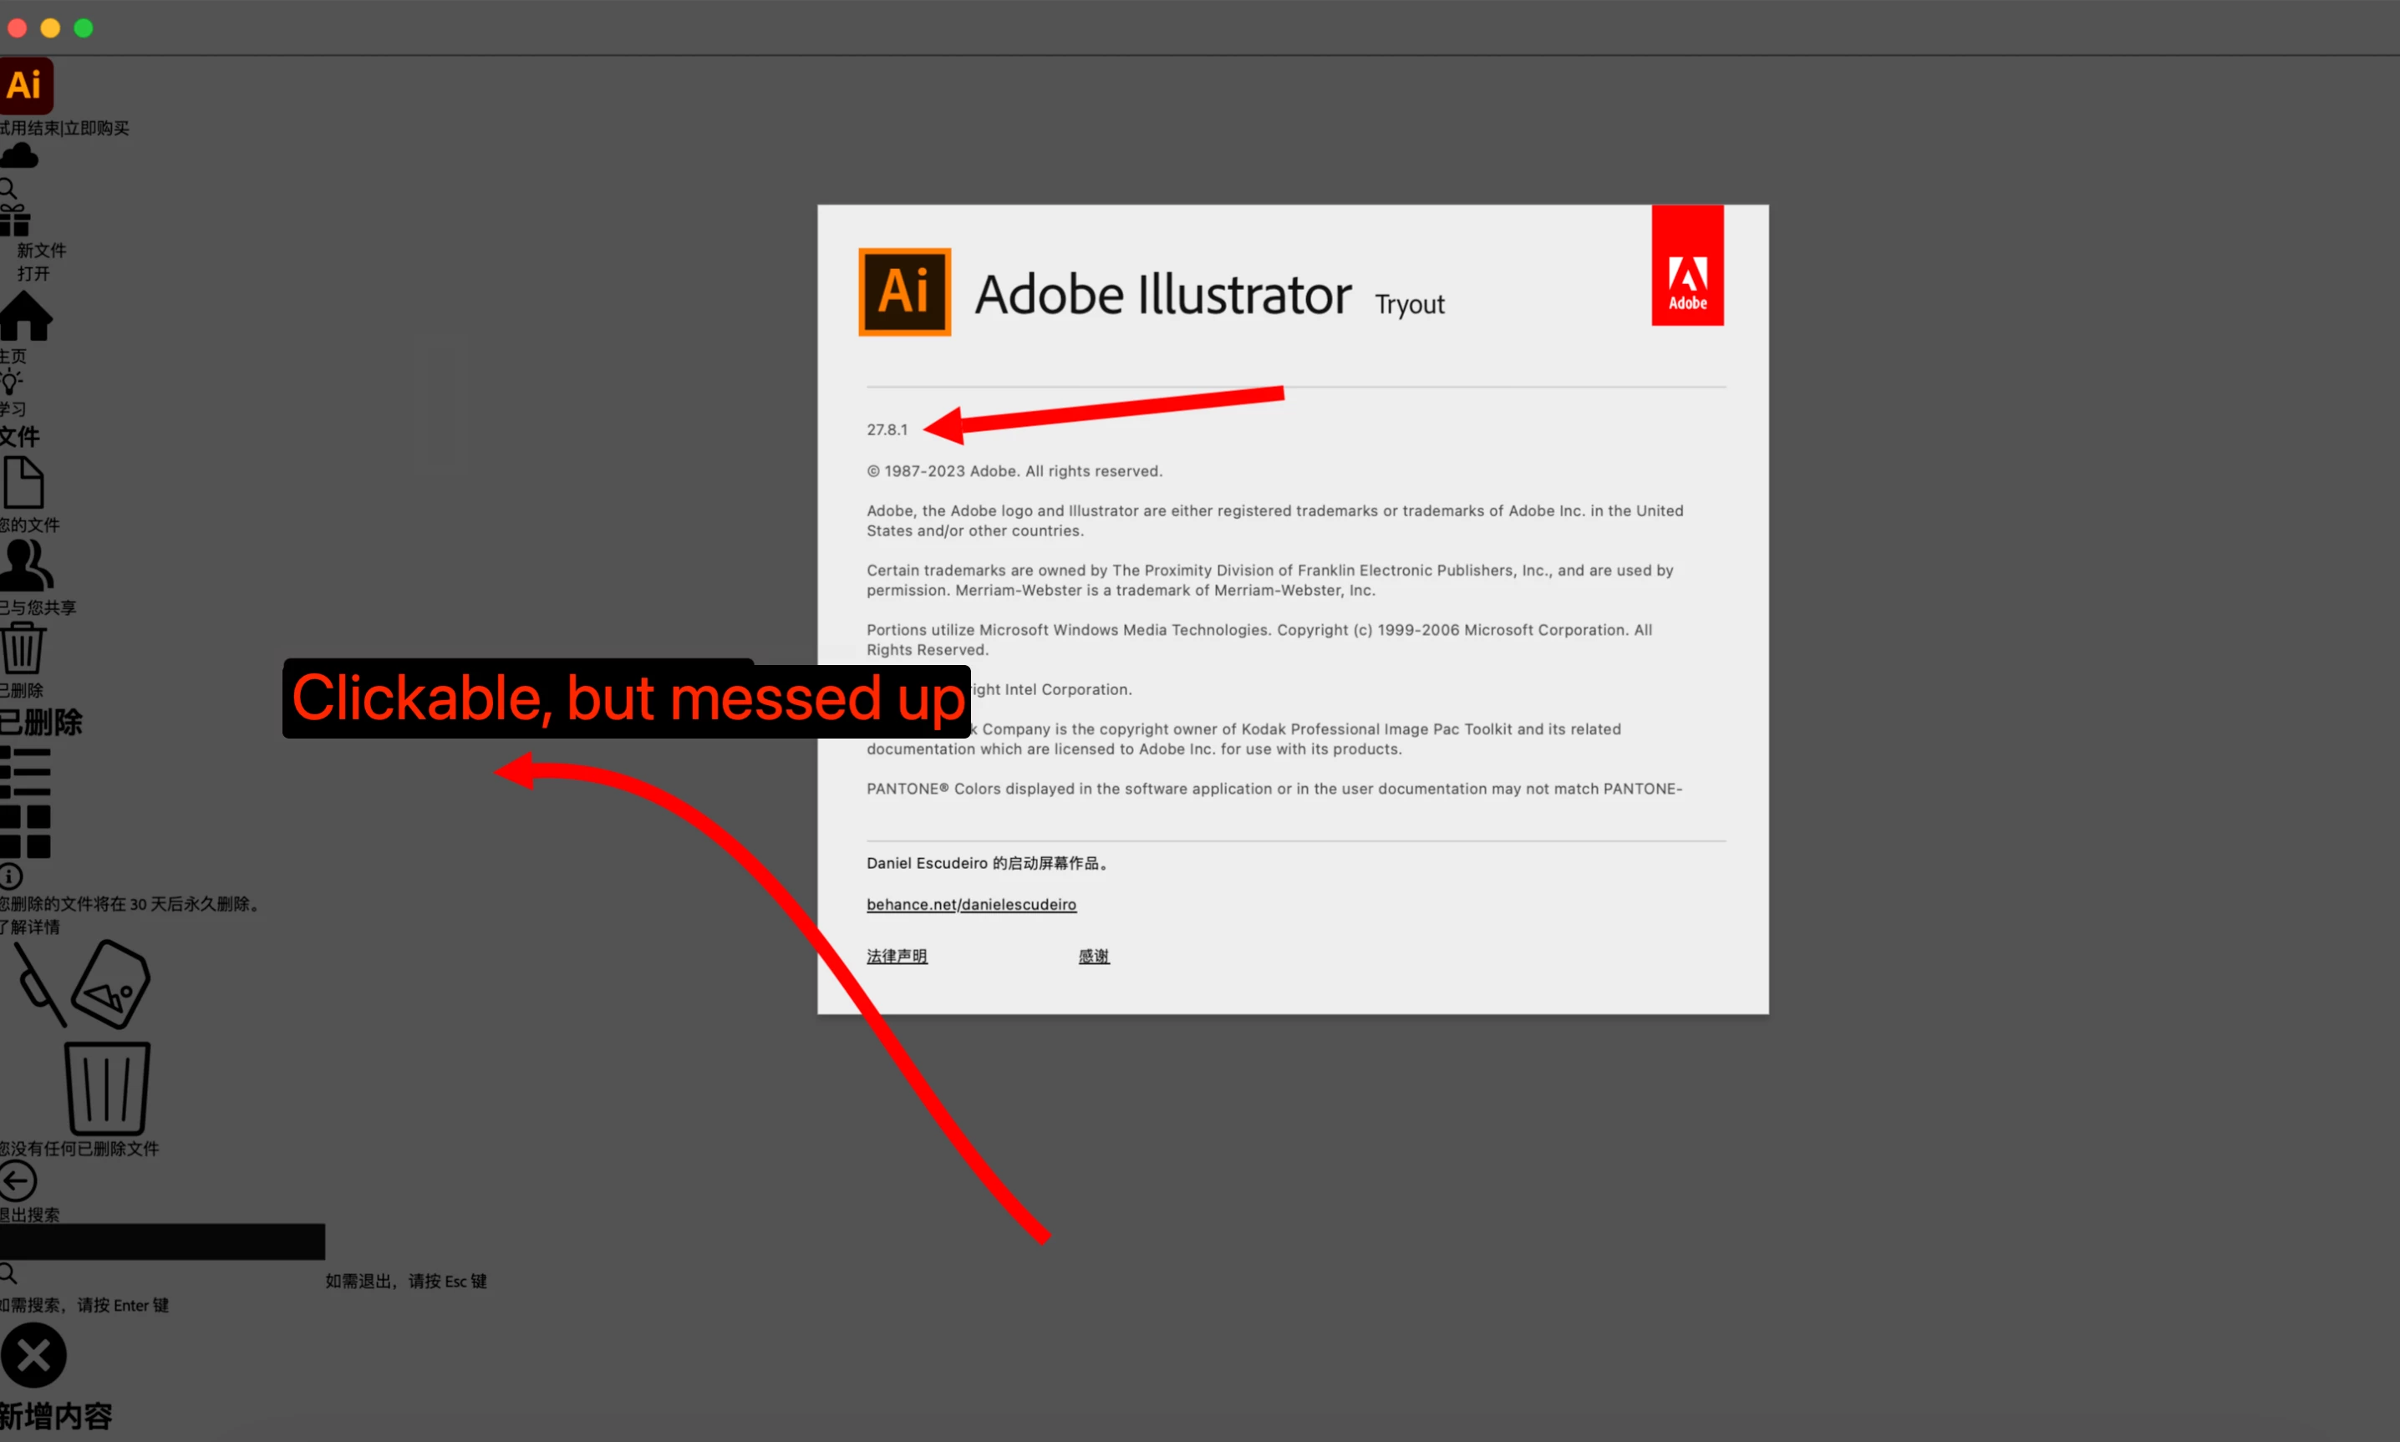Click the 打开 open button
Viewport: 2400px width, 1442px height.
point(34,274)
